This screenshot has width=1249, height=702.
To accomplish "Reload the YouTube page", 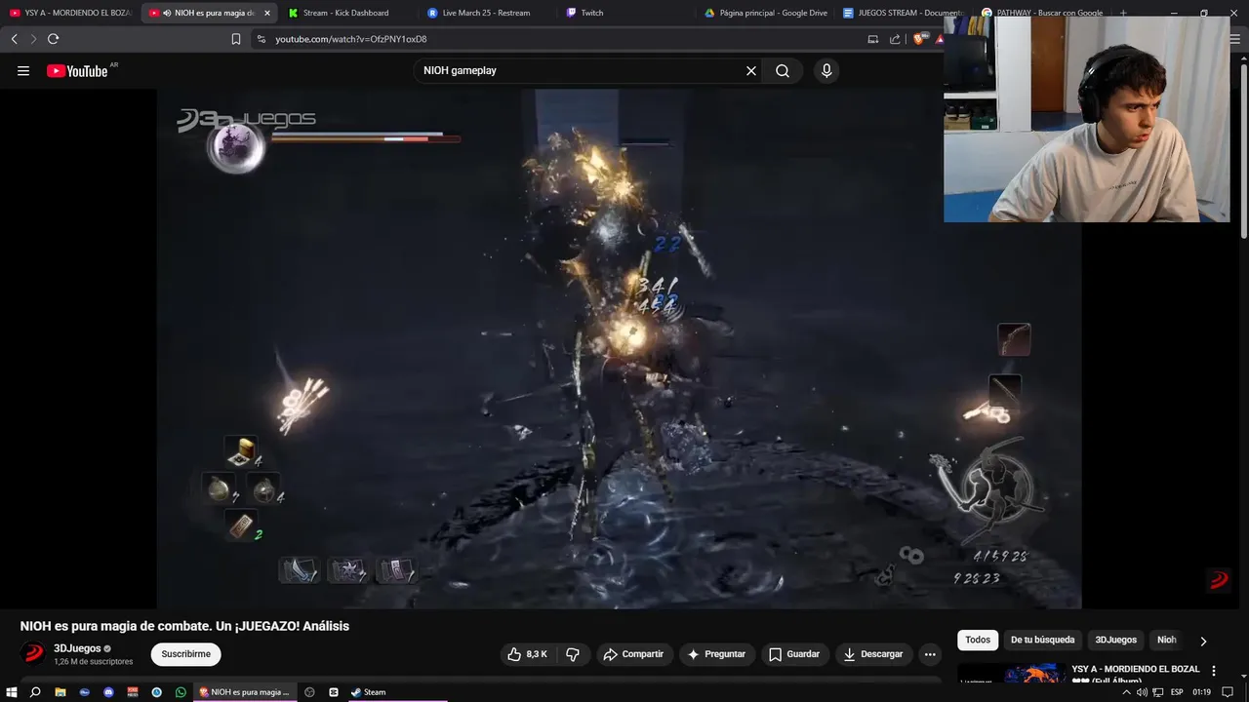I will click(53, 39).
